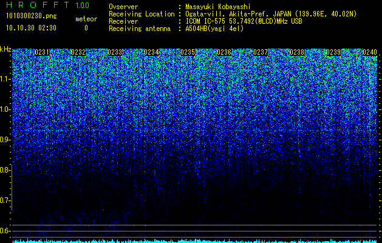The image size is (382, 243).
Task: Click the Receiving antenna label
Action: coord(140,29)
